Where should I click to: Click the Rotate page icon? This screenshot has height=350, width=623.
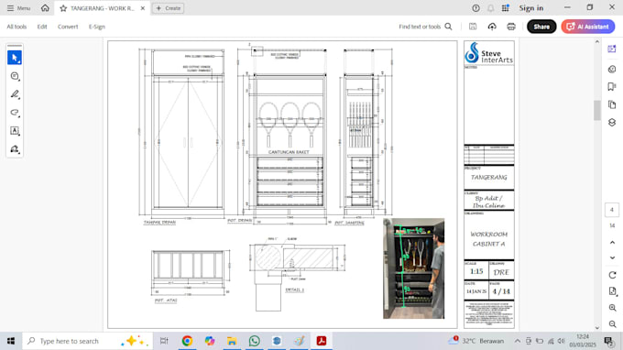pos(612,275)
